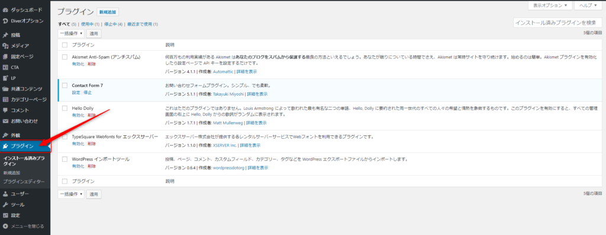Filter plugins by すべて
Viewport: 606px width, 235px height.
click(64, 24)
